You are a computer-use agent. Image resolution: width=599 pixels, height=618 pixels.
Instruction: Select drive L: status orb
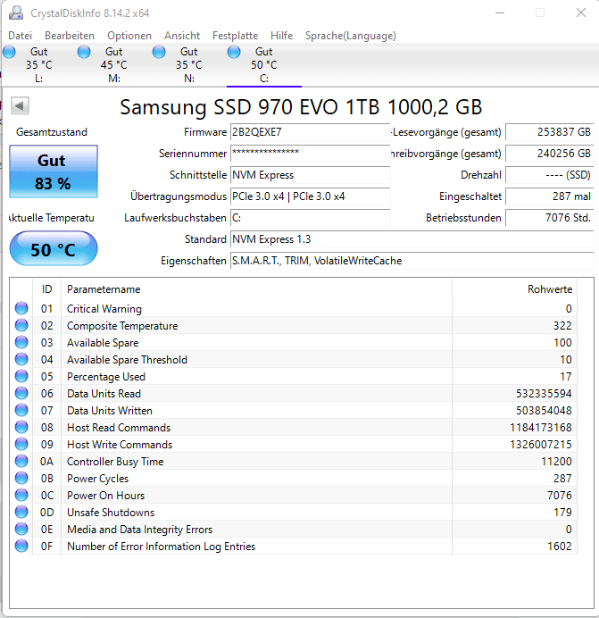pyautogui.click(x=9, y=52)
